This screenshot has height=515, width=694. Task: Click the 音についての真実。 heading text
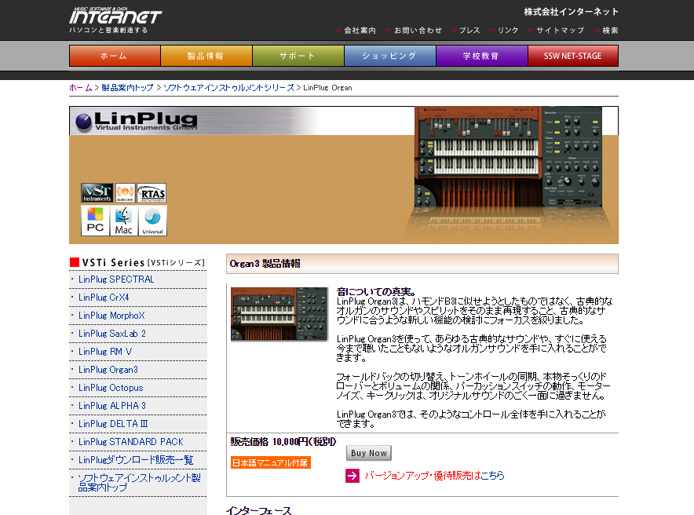(x=377, y=292)
